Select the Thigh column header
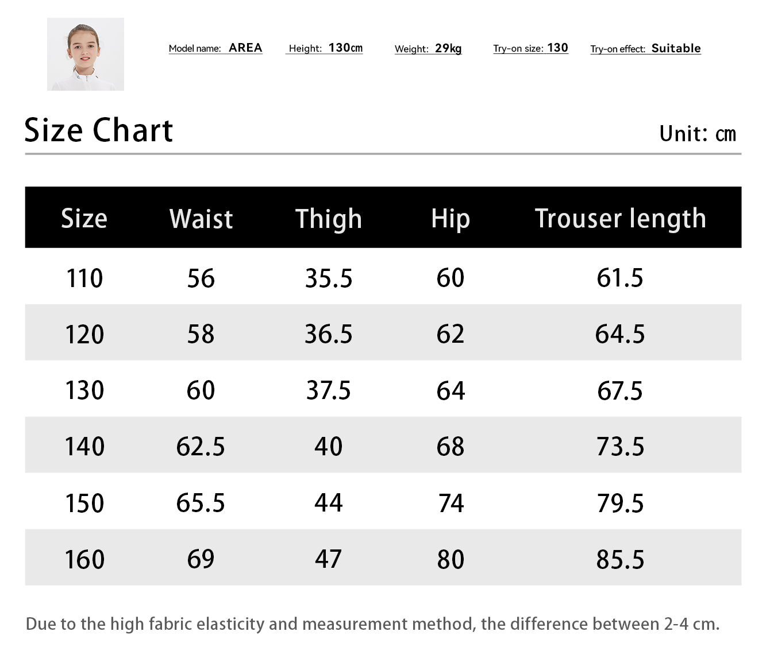This screenshot has width=770, height=670. pos(328,219)
